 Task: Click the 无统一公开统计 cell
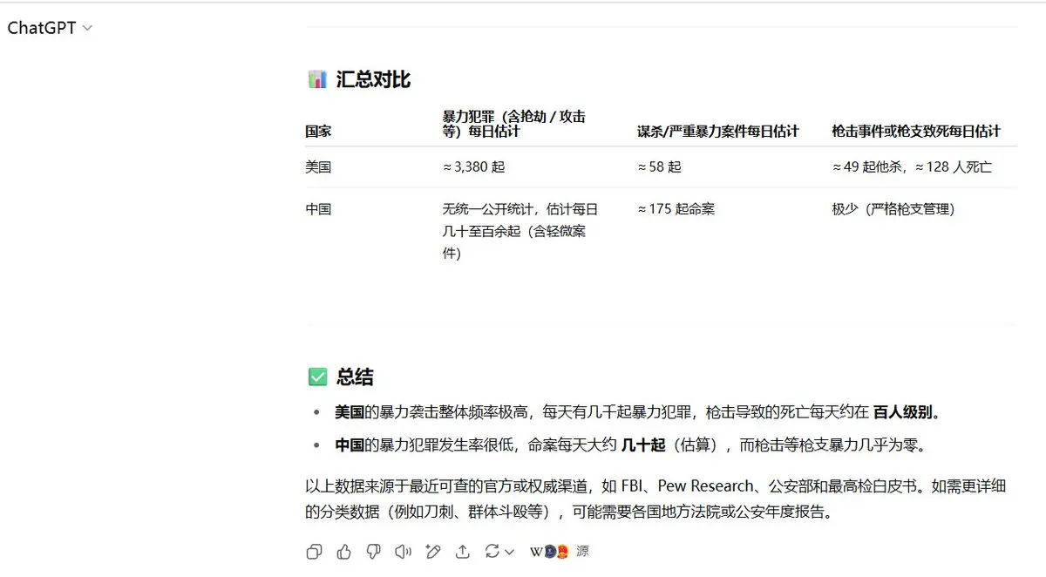pyautogui.click(x=520, y=231)
